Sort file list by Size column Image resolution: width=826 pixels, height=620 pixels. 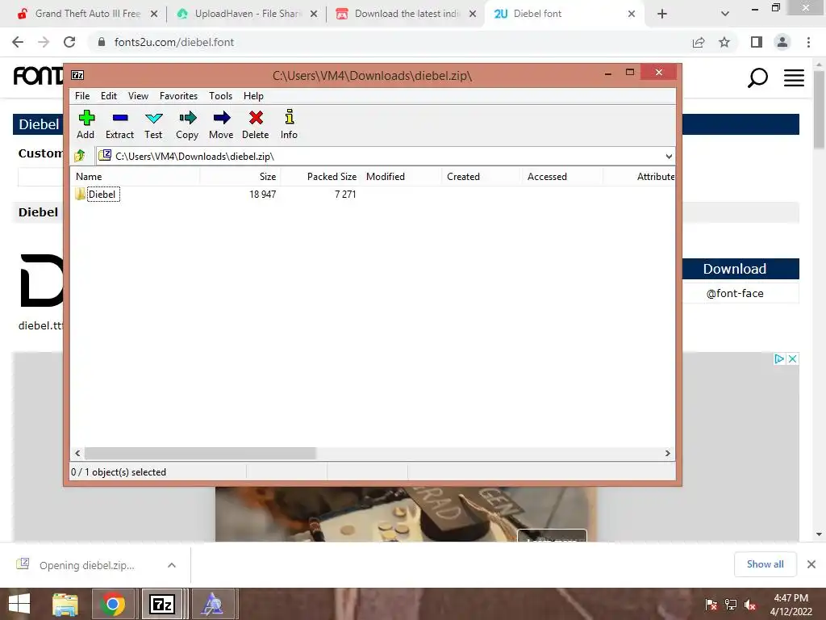(x=240, y=177)
